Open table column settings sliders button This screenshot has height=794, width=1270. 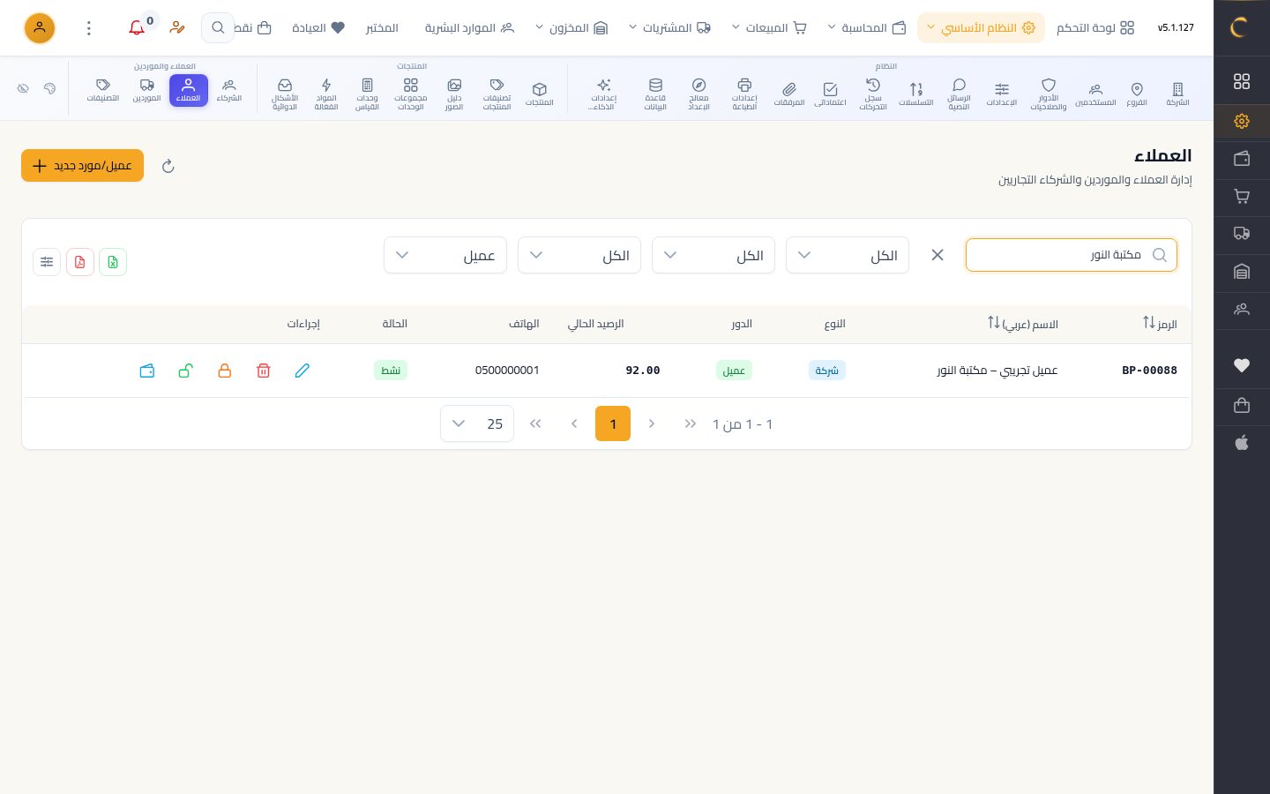tap(47, 262)
